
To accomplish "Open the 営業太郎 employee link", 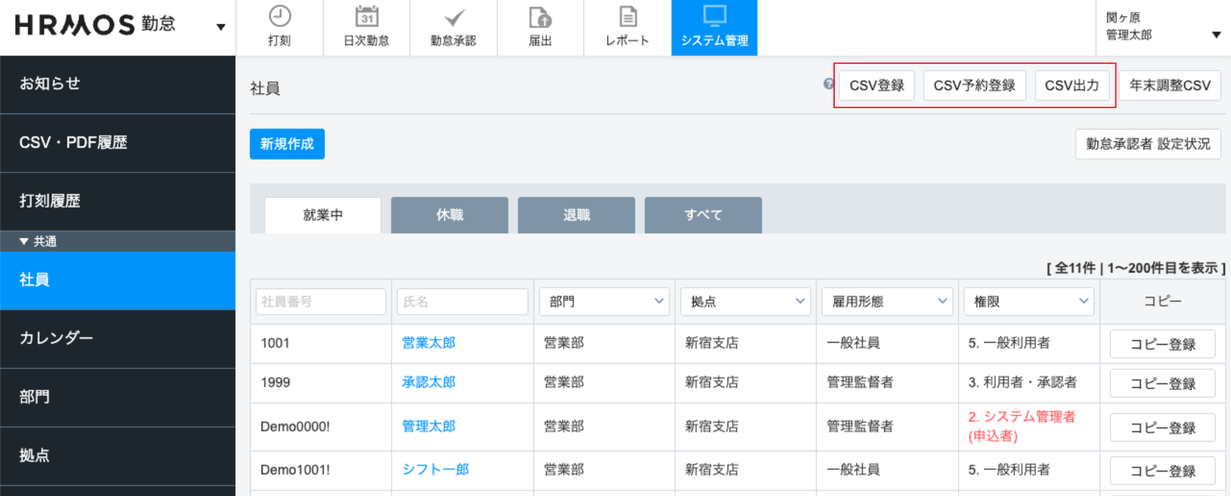I will pyautogui.click(x=428, y=343).
